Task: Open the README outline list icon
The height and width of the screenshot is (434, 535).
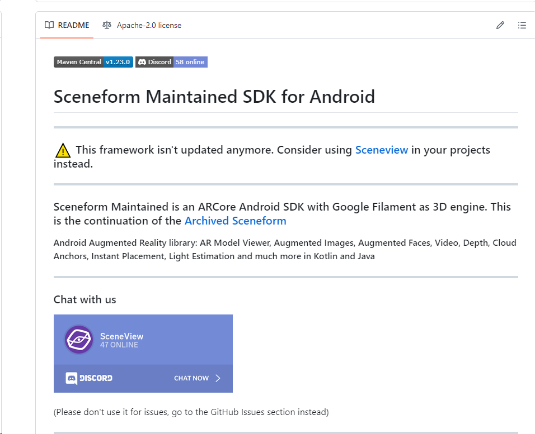Action: pyautogui.click(x=522, y=25)
